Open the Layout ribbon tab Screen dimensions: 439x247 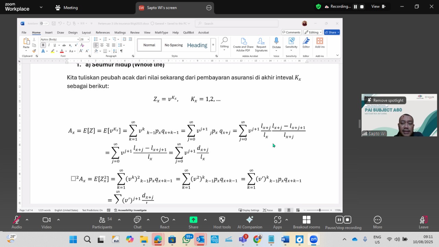pyautogui.click(x=86, y=33)
